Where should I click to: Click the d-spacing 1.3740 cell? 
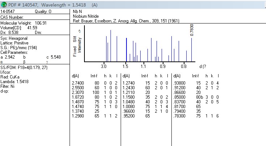coord(78,111)
